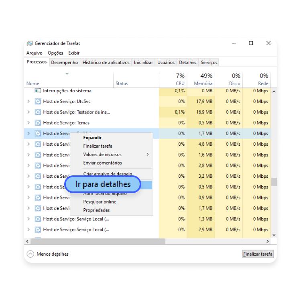The width and height of the screenshot is (301, 301).
Task: Click the gear icon on the 2,9 MB row
Action: (x=38, y=230)
